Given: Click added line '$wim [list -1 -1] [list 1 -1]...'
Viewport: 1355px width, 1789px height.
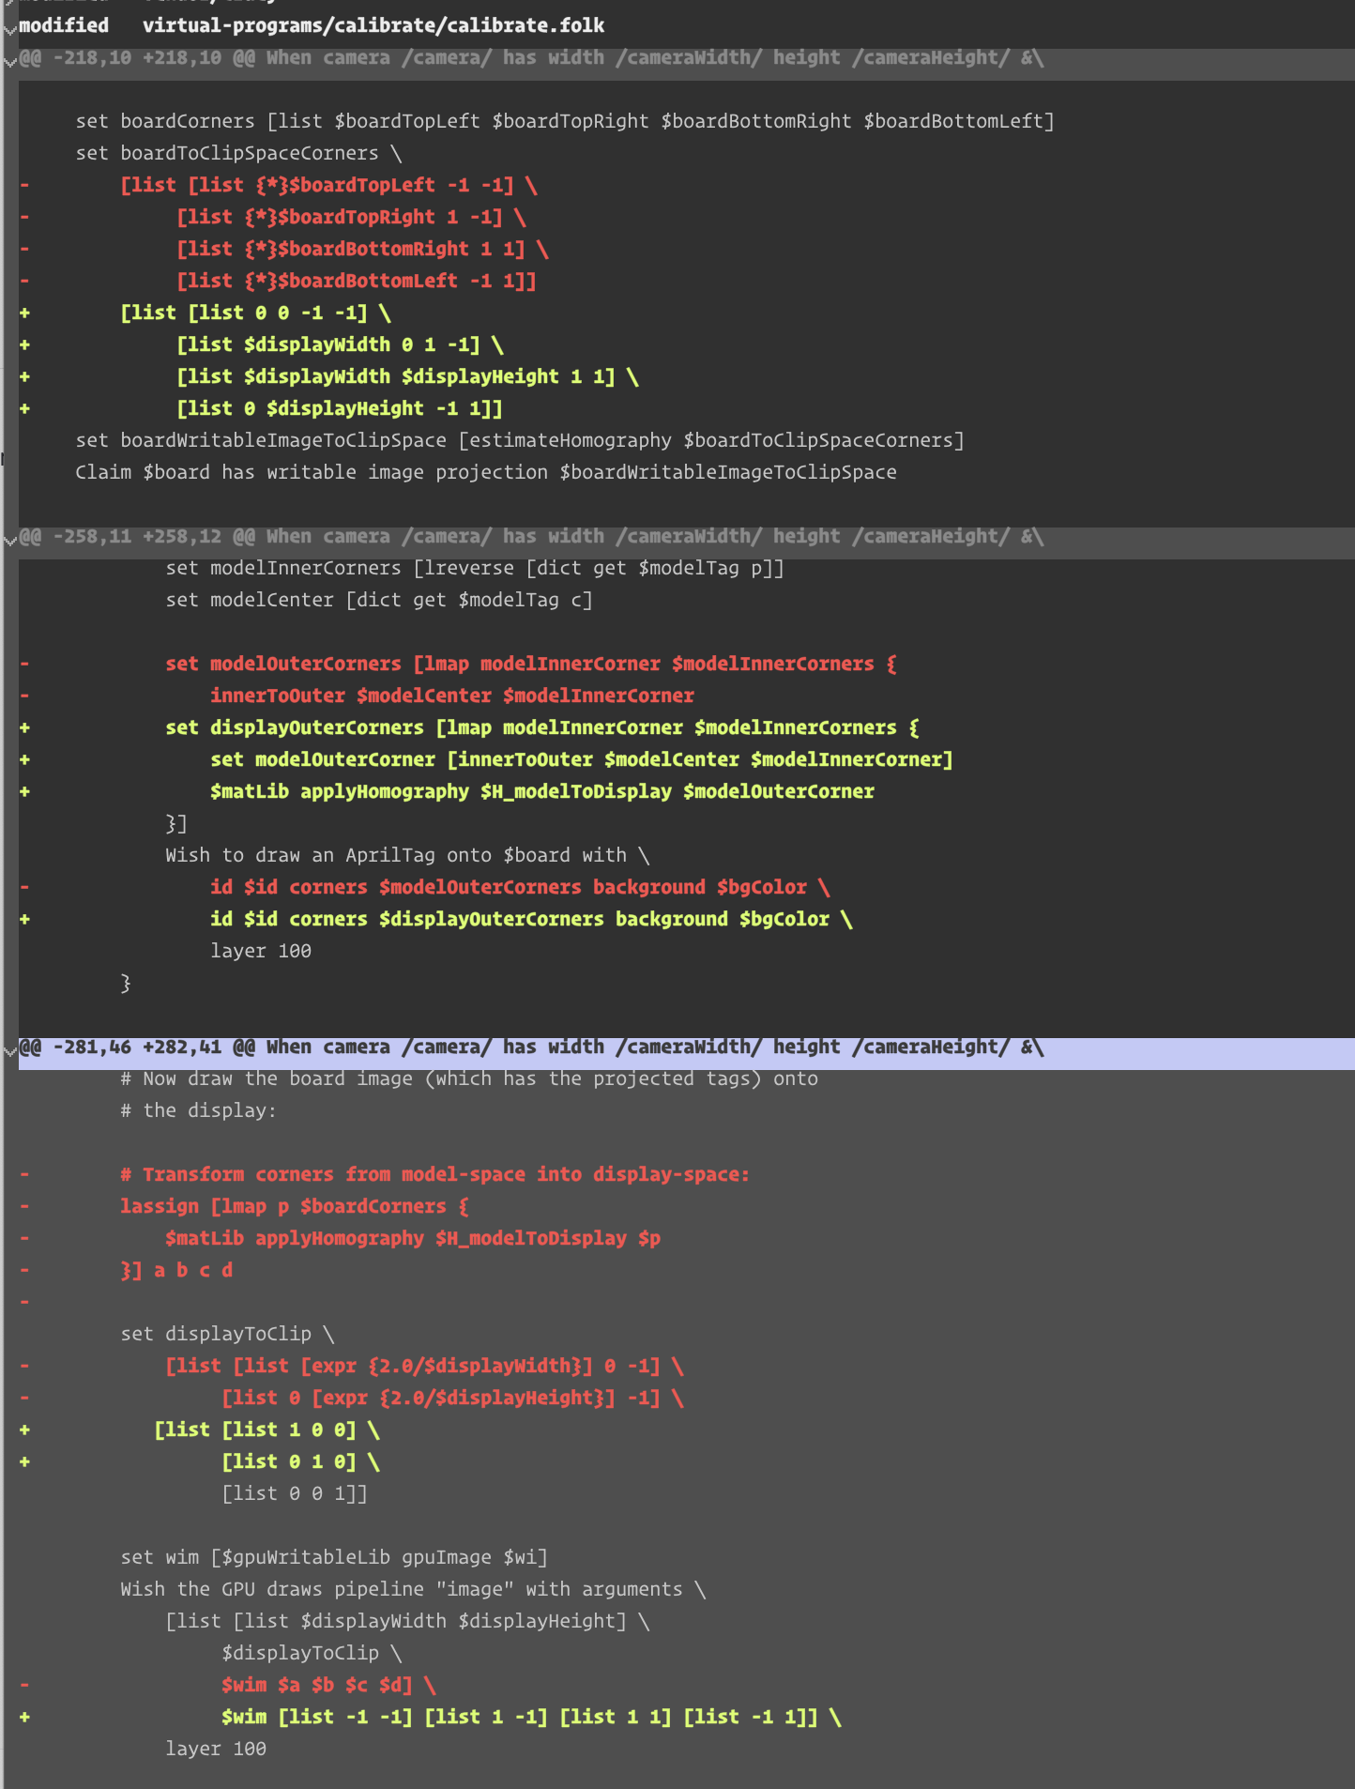Looking at the screenshot, I should pyautogui.click(x=531, y=1718).
